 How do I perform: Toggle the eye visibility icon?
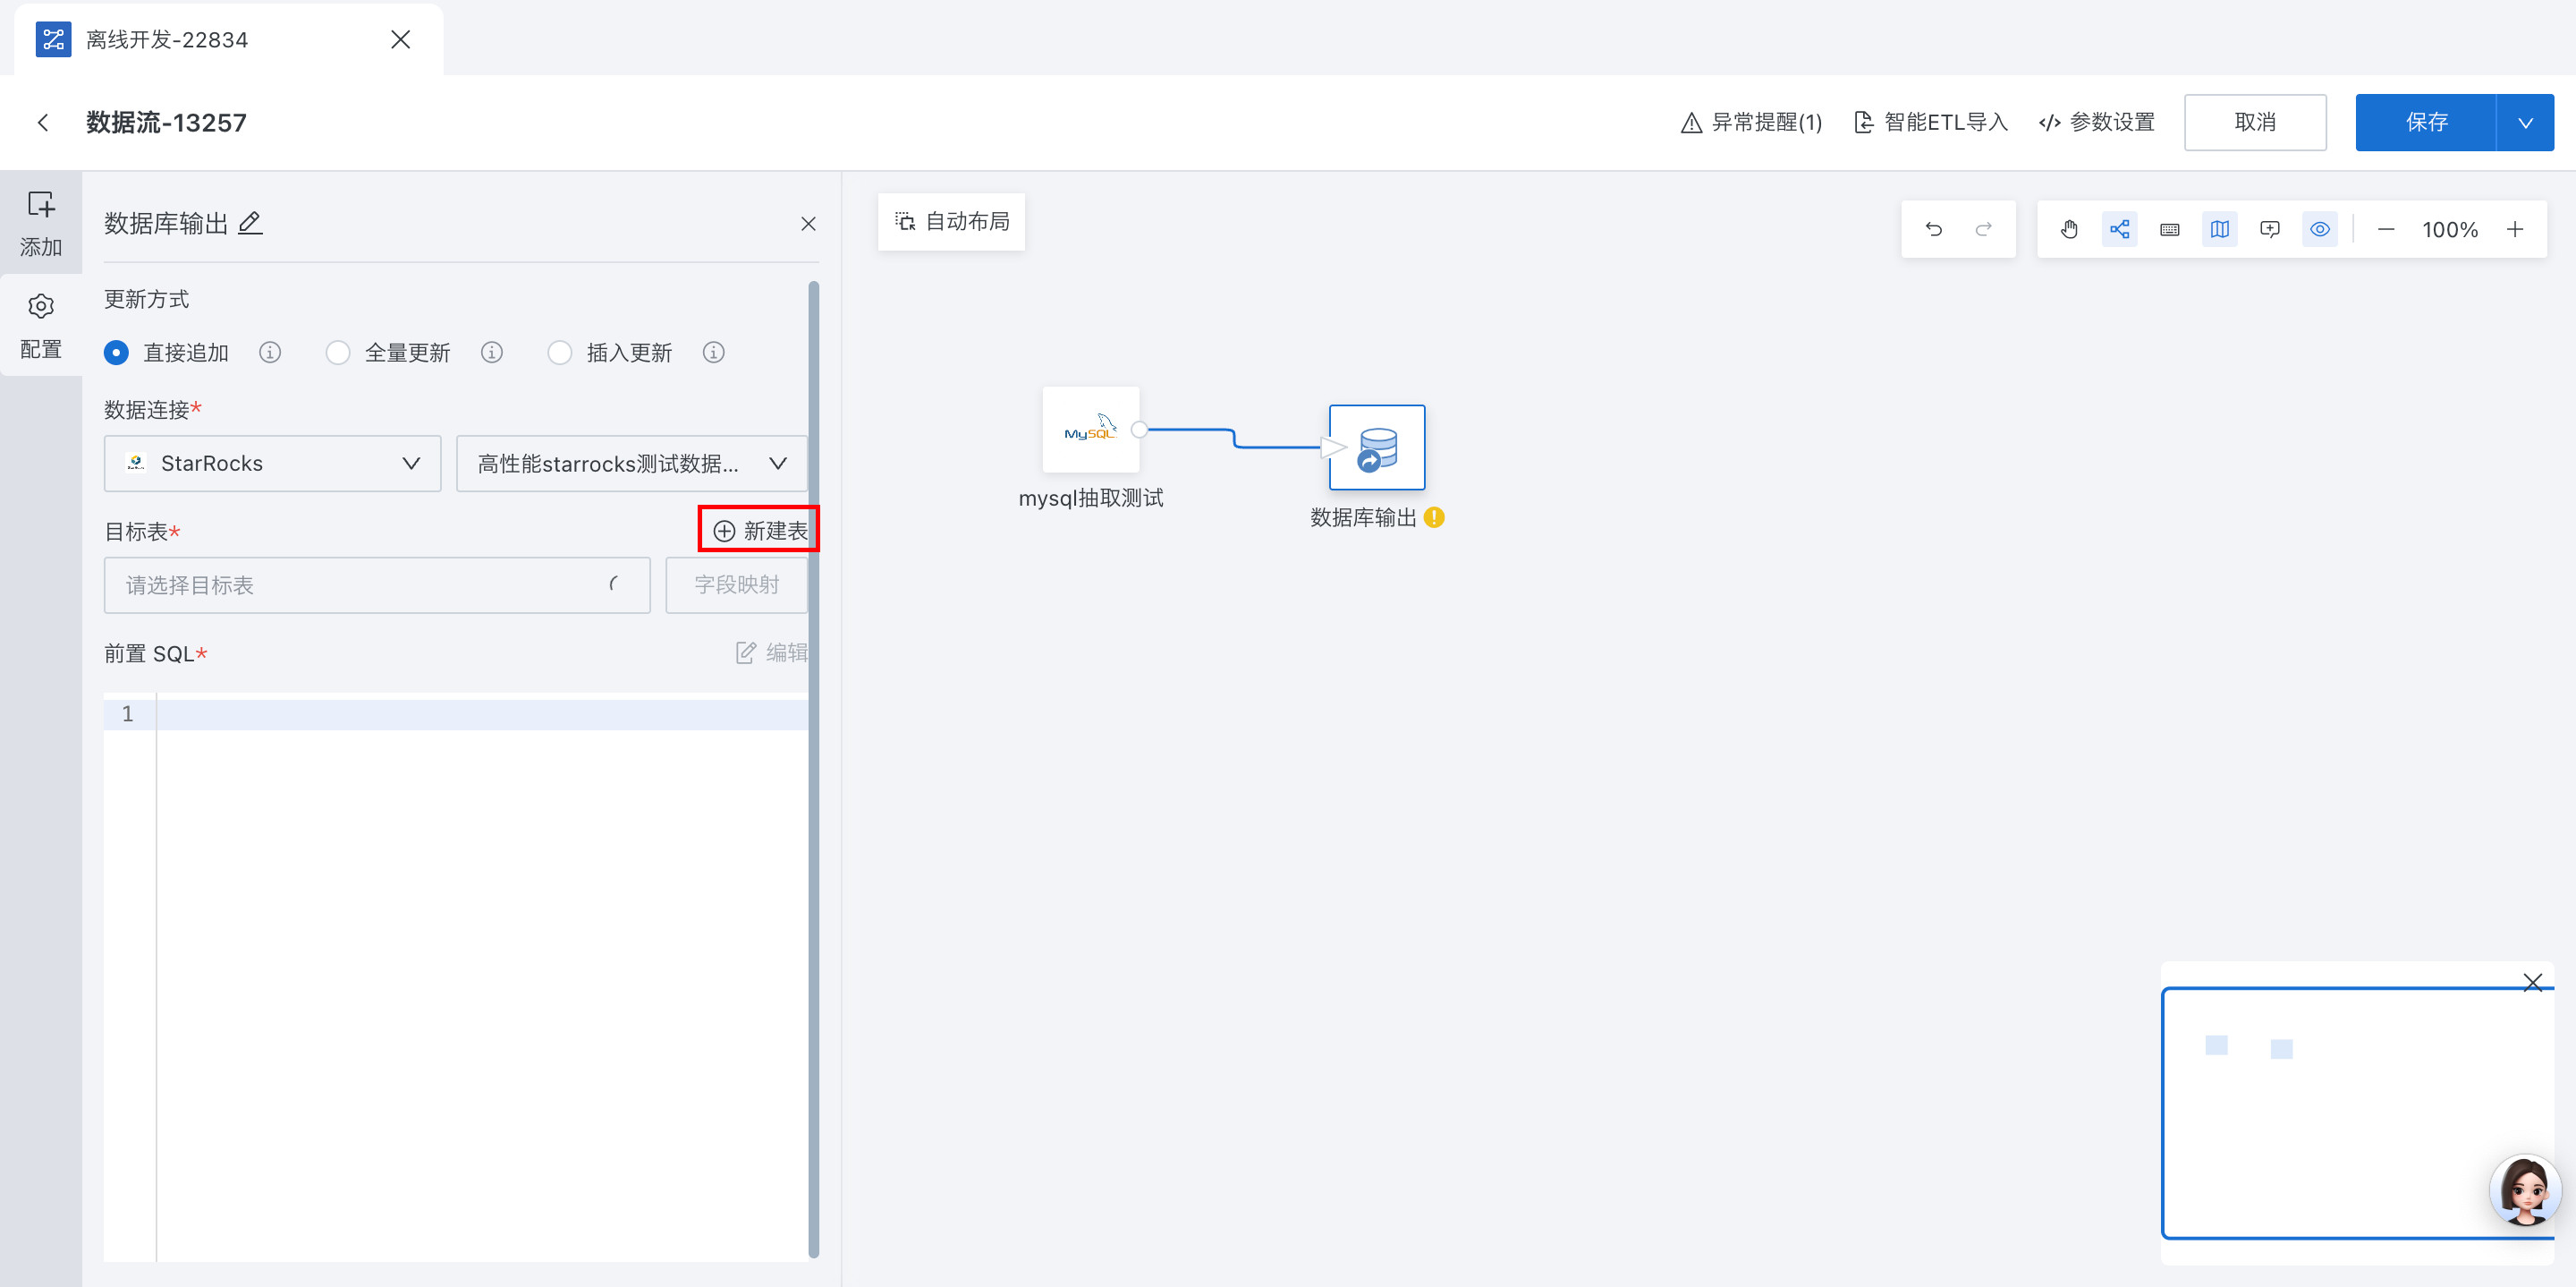click(2319, 229)
